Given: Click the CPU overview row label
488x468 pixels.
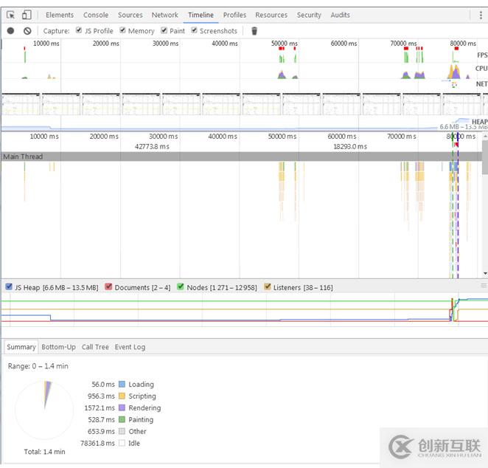Looking at the screenshot, I should click(x=481, y=68).
